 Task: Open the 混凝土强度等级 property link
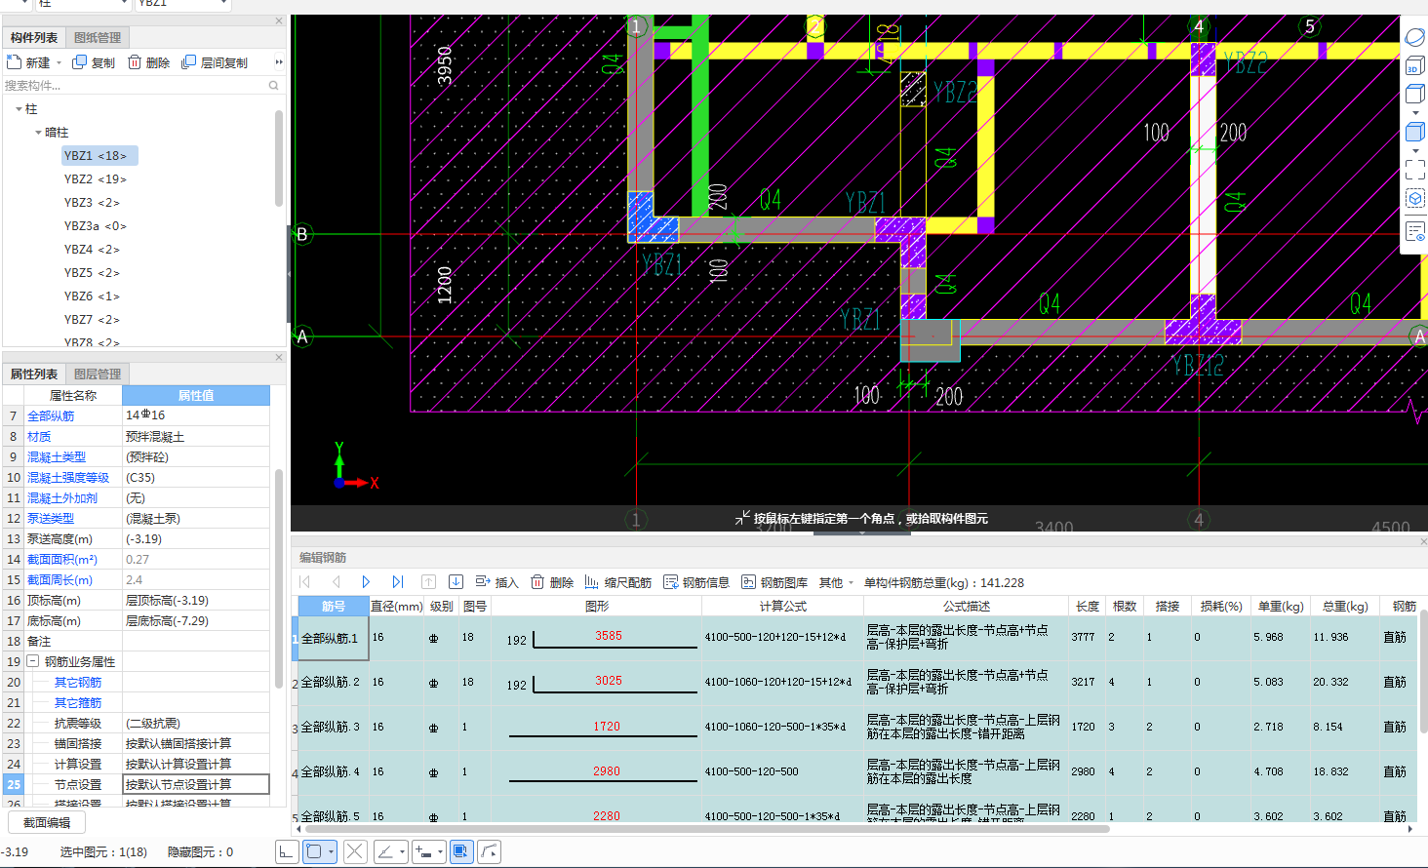pyautogui.click(x=68, y=478)
